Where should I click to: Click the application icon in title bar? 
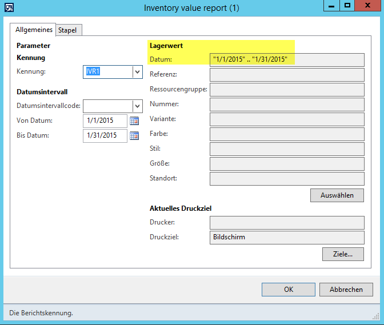point(10,7)
